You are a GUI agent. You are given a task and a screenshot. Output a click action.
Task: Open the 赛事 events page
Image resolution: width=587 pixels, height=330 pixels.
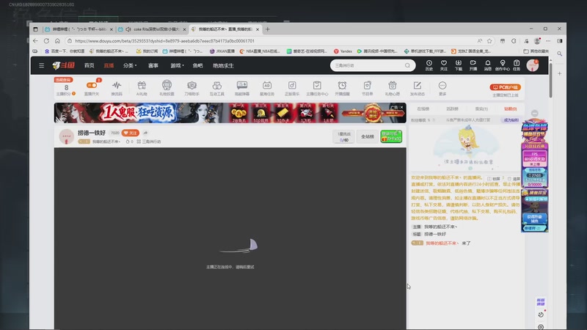pyautogui.click(x=153, y=65)
